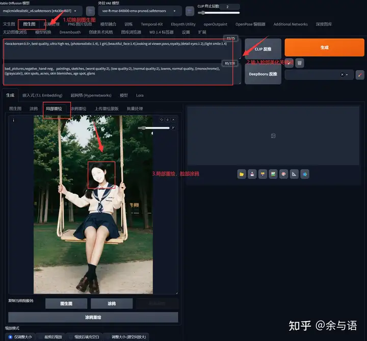Open the 设置 settings tab
Screen dimensions: 367x341
click(x=186, y=32)
